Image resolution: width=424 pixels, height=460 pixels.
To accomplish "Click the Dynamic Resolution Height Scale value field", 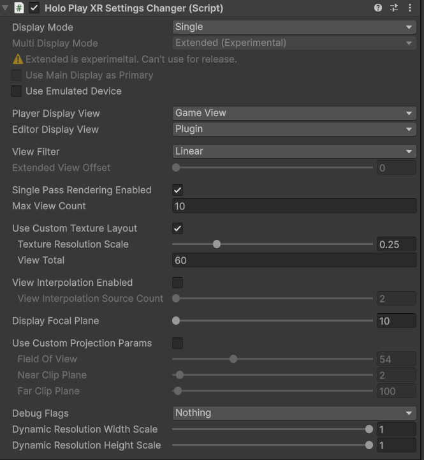I will pyautogui.click(x=397, y=445).
